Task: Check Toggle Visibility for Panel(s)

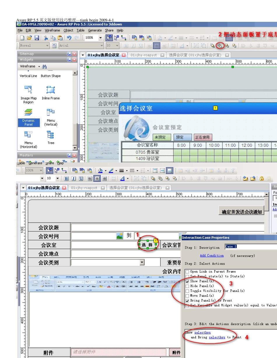Action: click(x=187, y=291)
